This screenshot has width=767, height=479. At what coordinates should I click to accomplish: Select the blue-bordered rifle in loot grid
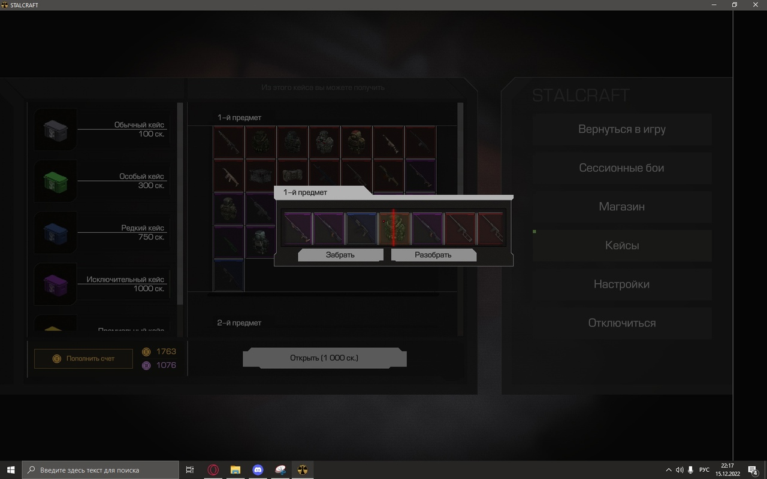click(x=229, y=275)
